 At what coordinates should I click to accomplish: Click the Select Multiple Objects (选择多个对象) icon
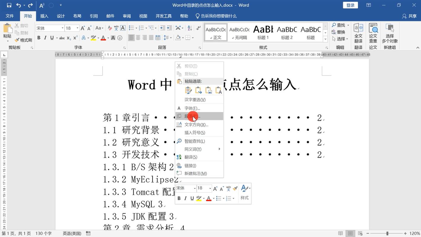[x=390, y=33]
